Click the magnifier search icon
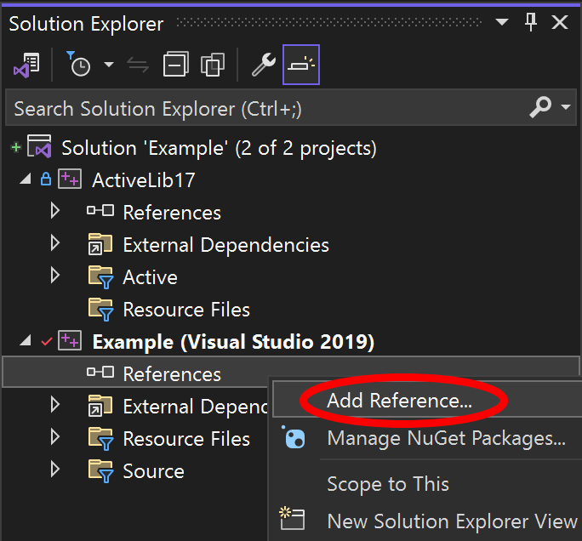Viewport: 582px width, 541px height. coord(540,108)
